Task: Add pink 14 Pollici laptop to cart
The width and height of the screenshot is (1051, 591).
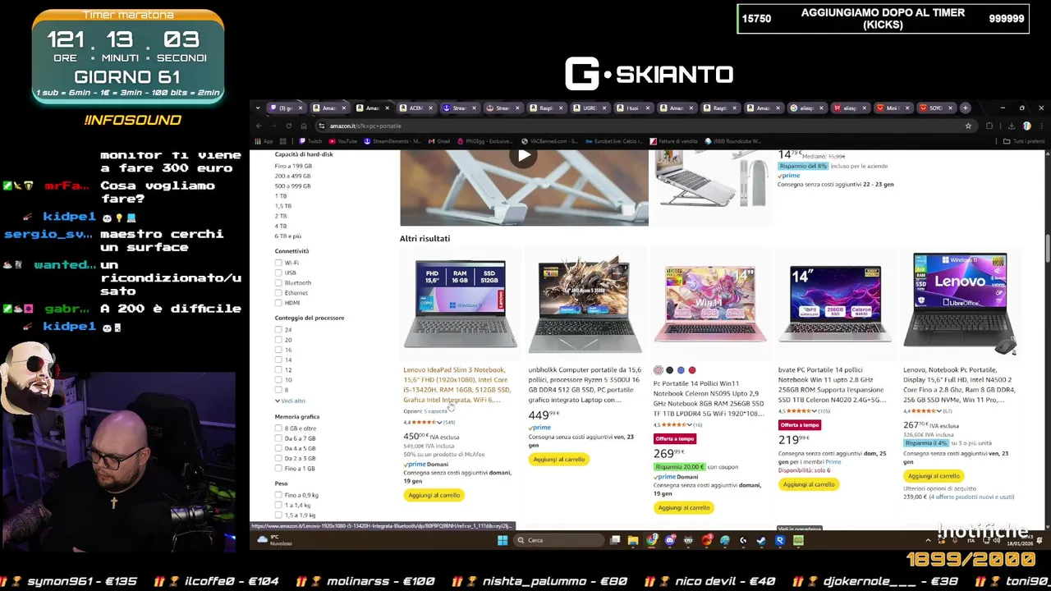Action: pos(683,507)
